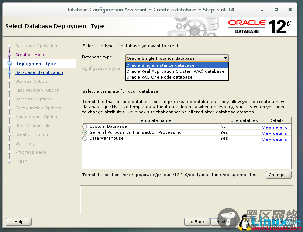Image resolution: width=303 pixels, height=232 pixels.
Task: Select General Purpose or Transaction Processing radio button
Action: click(85, 133)
